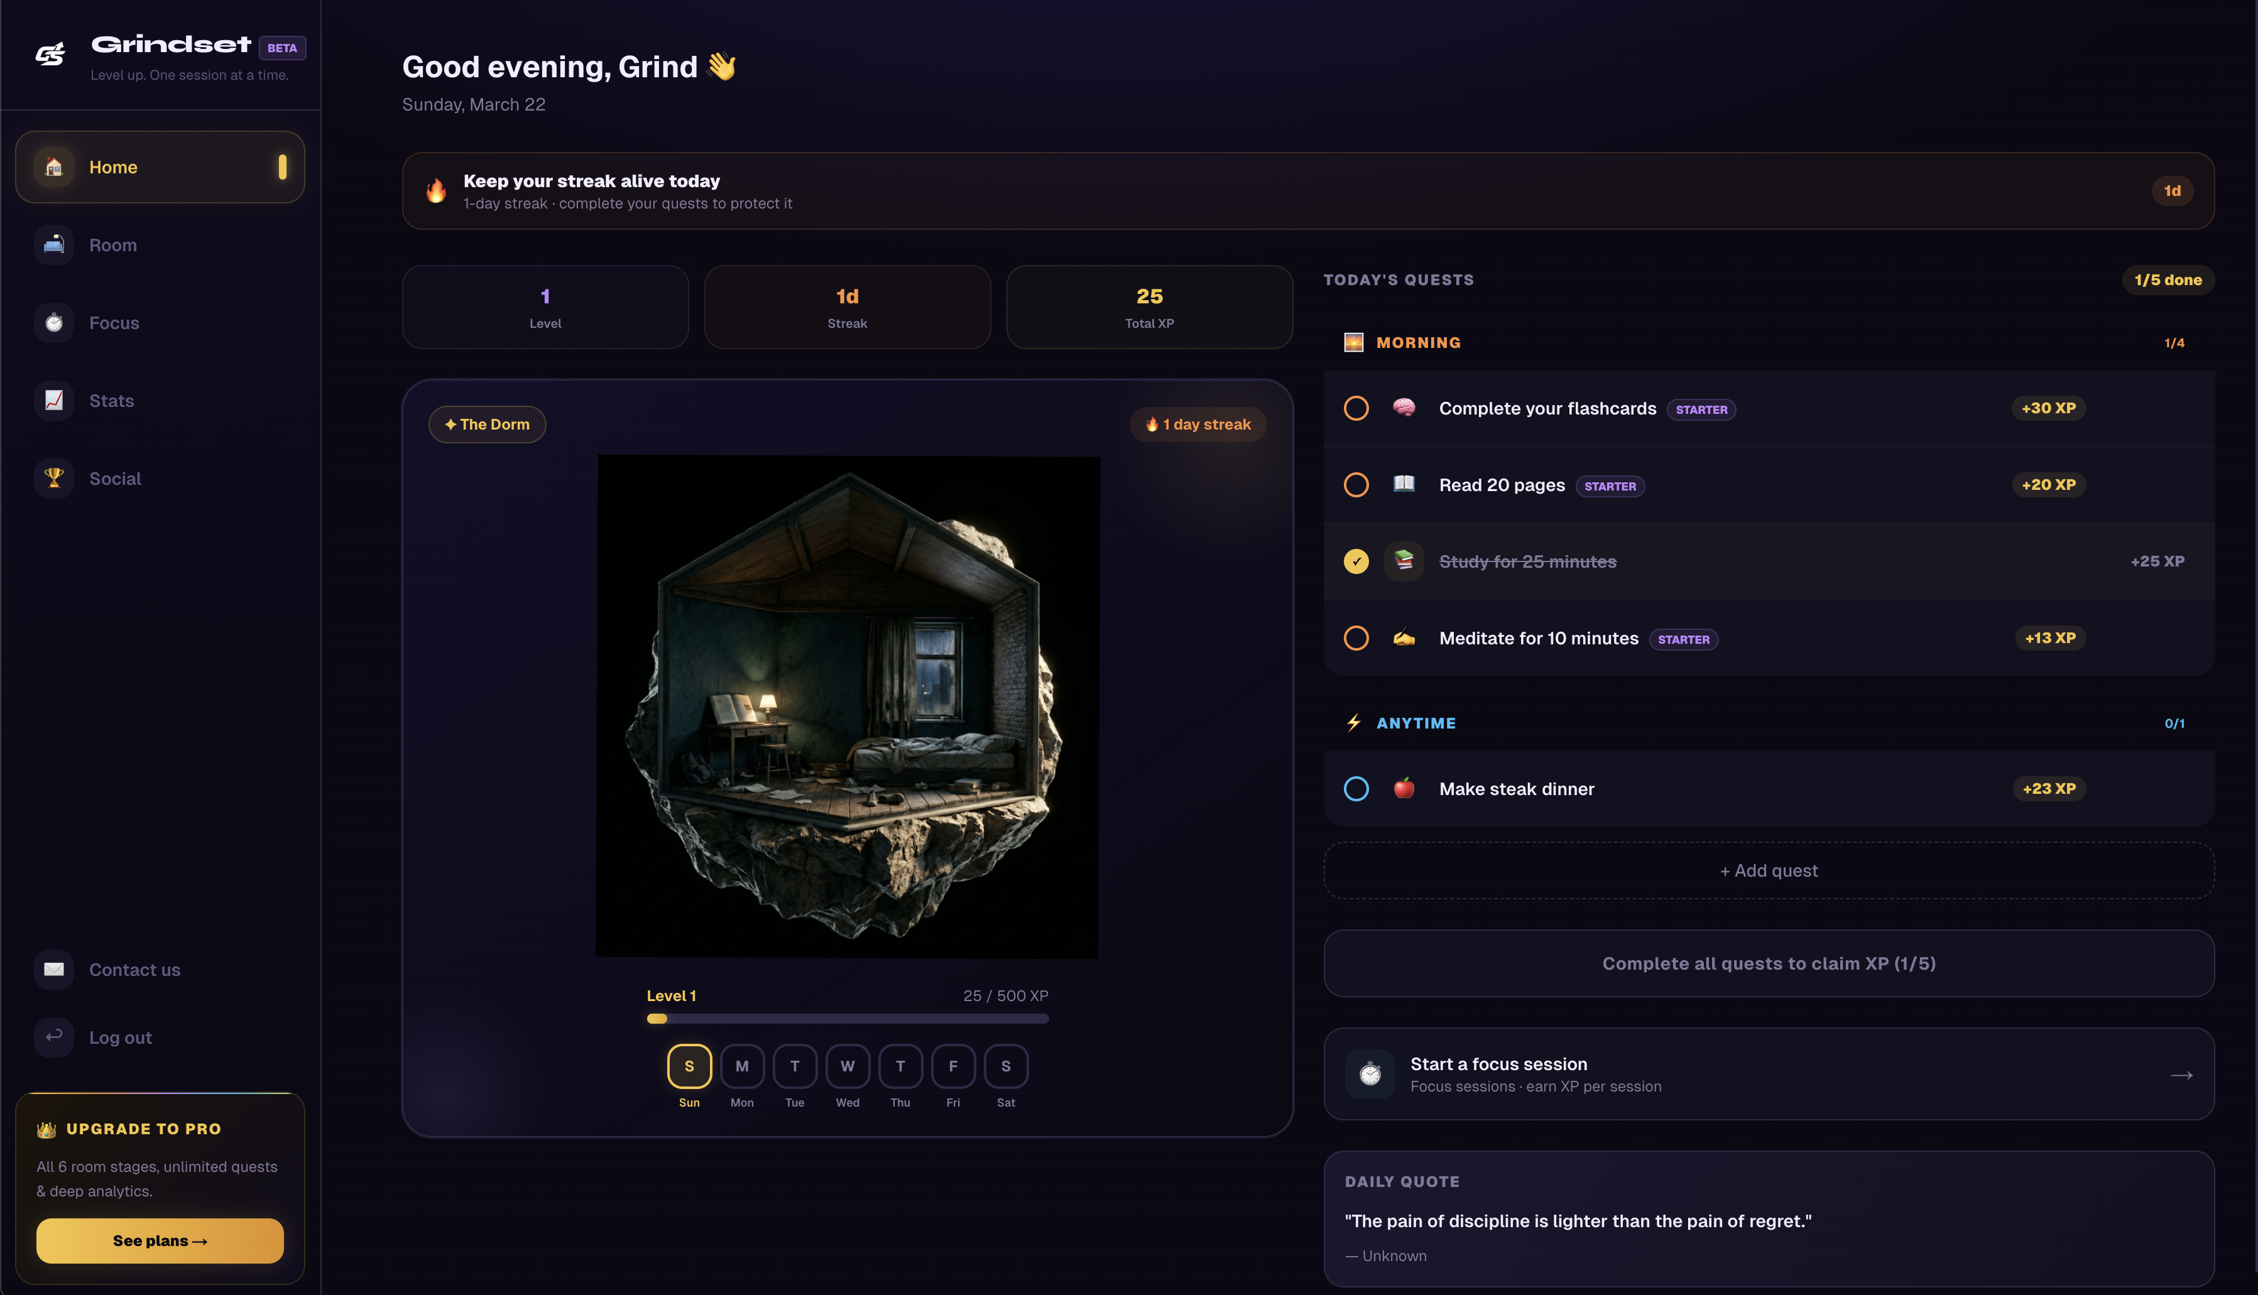This screenshot has height=1295, width=2258.
Task: Click the flame icon in streak banner
Action: point(436,190)
